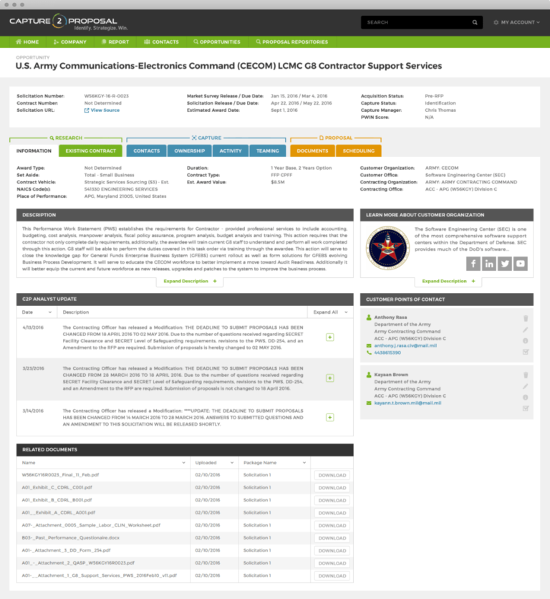Click the search magnifier icon

click(x=475, y=22)
